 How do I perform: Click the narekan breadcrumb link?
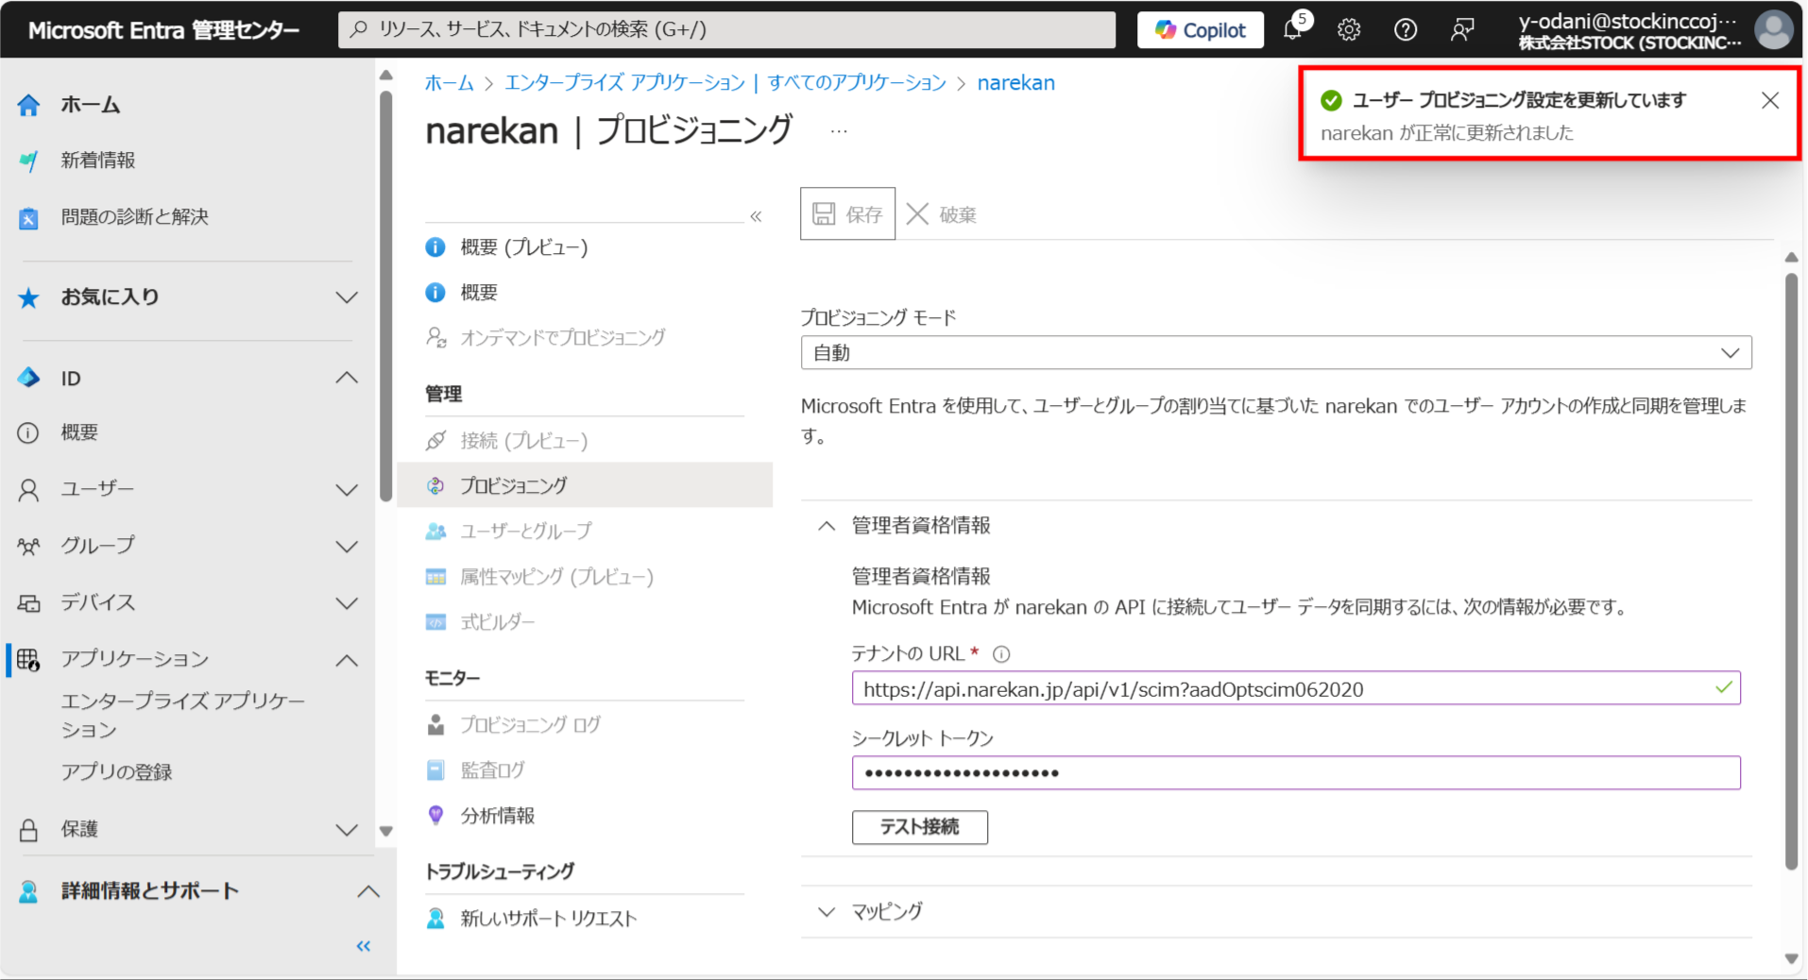[1015, 83]
